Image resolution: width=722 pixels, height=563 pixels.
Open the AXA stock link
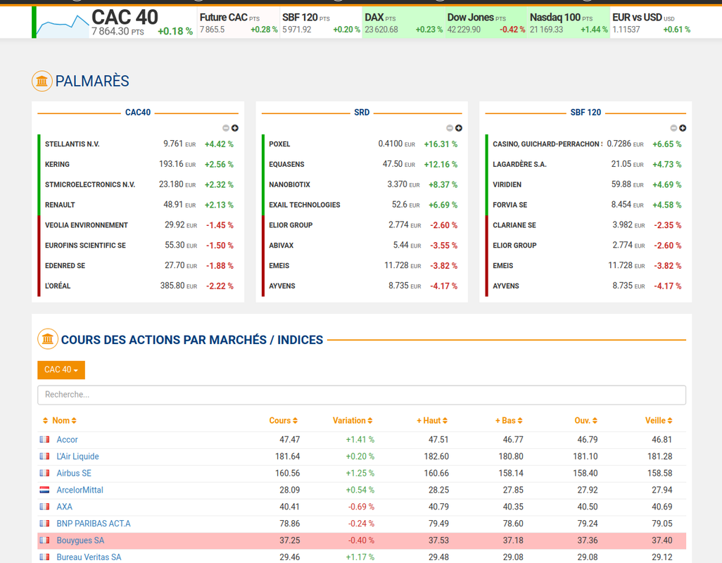65,507
